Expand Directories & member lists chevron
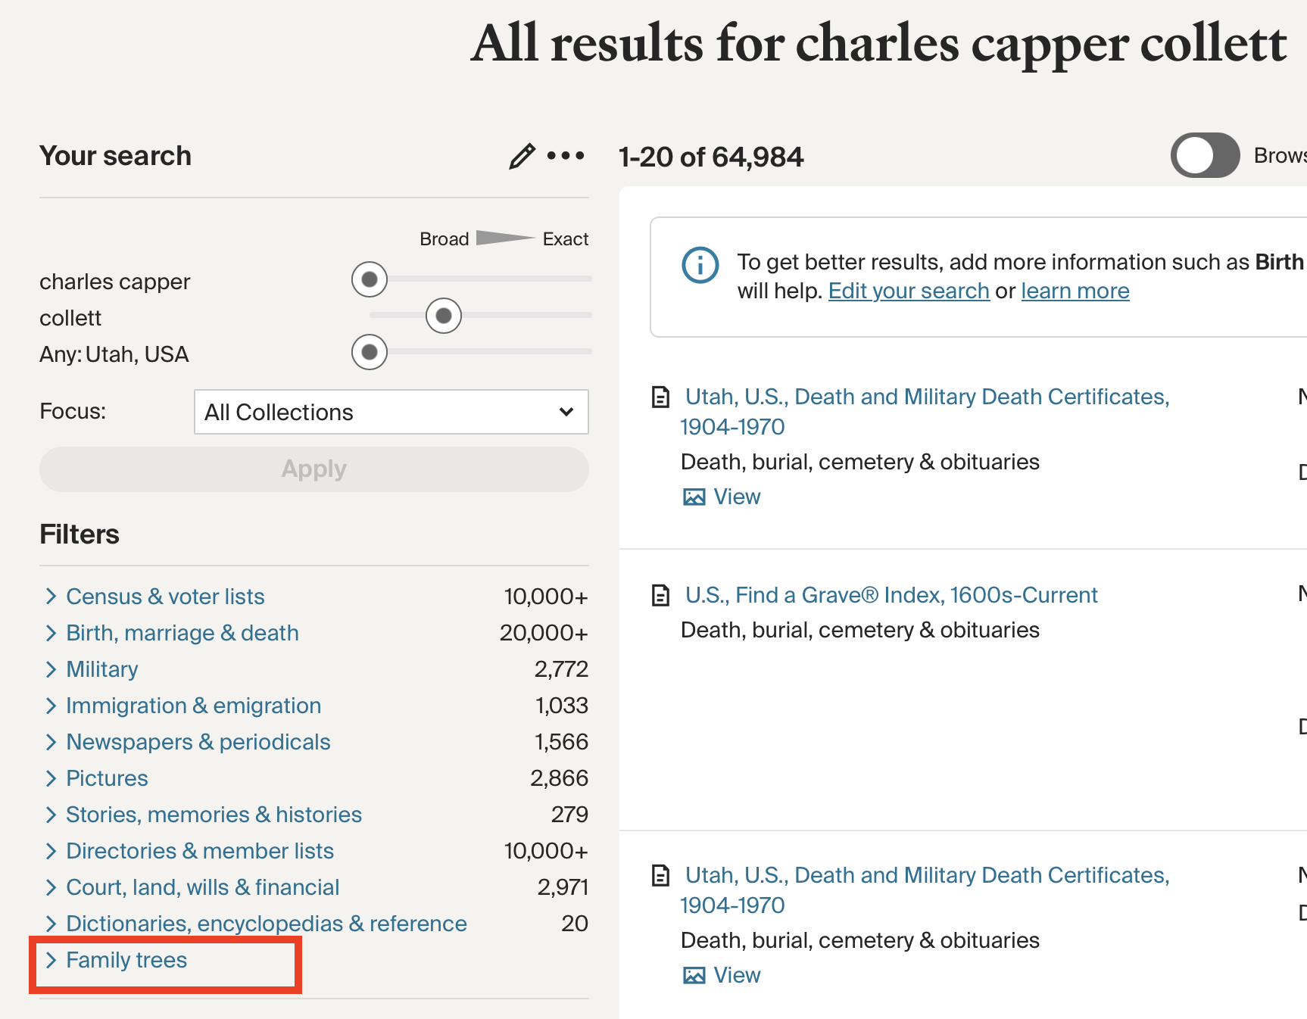The image size is (1307, 1019). tap(51, 851)
